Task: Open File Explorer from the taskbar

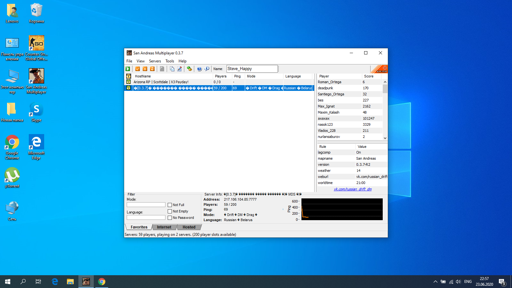Action: (x=70, y=282)
